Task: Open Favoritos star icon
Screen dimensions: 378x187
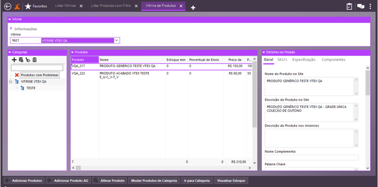Action: click(28, 6)
